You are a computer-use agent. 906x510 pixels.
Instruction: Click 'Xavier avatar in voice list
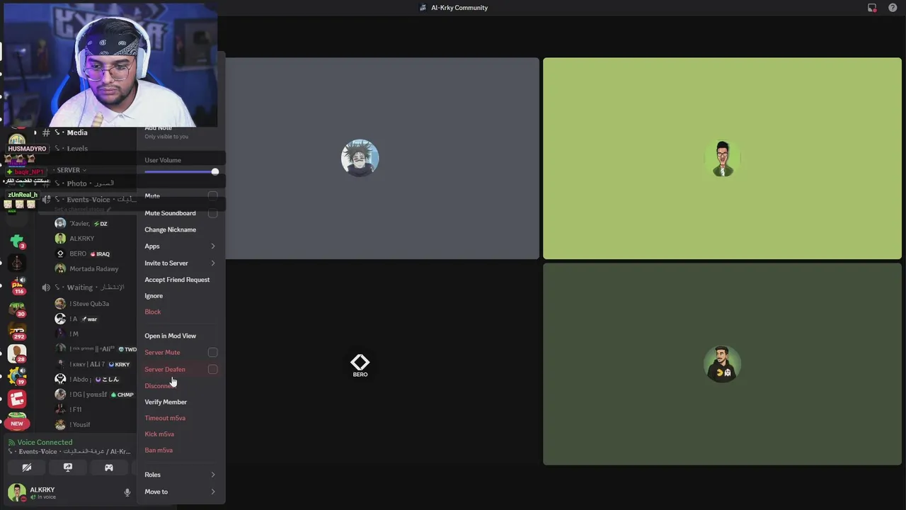click(60, 223)
